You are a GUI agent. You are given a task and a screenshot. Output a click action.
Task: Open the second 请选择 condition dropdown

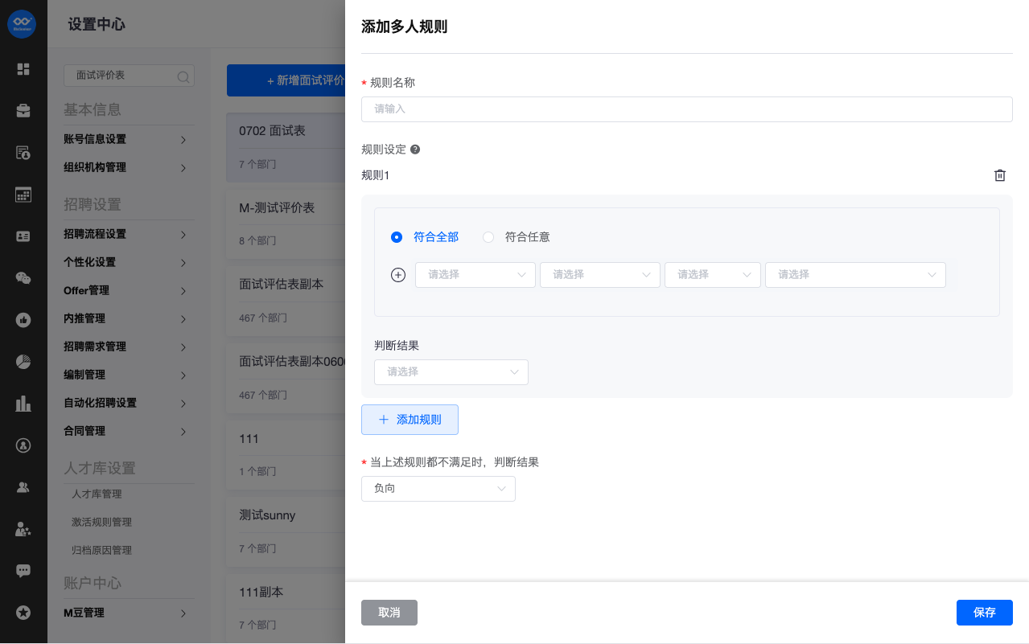[x=600, y=275]
